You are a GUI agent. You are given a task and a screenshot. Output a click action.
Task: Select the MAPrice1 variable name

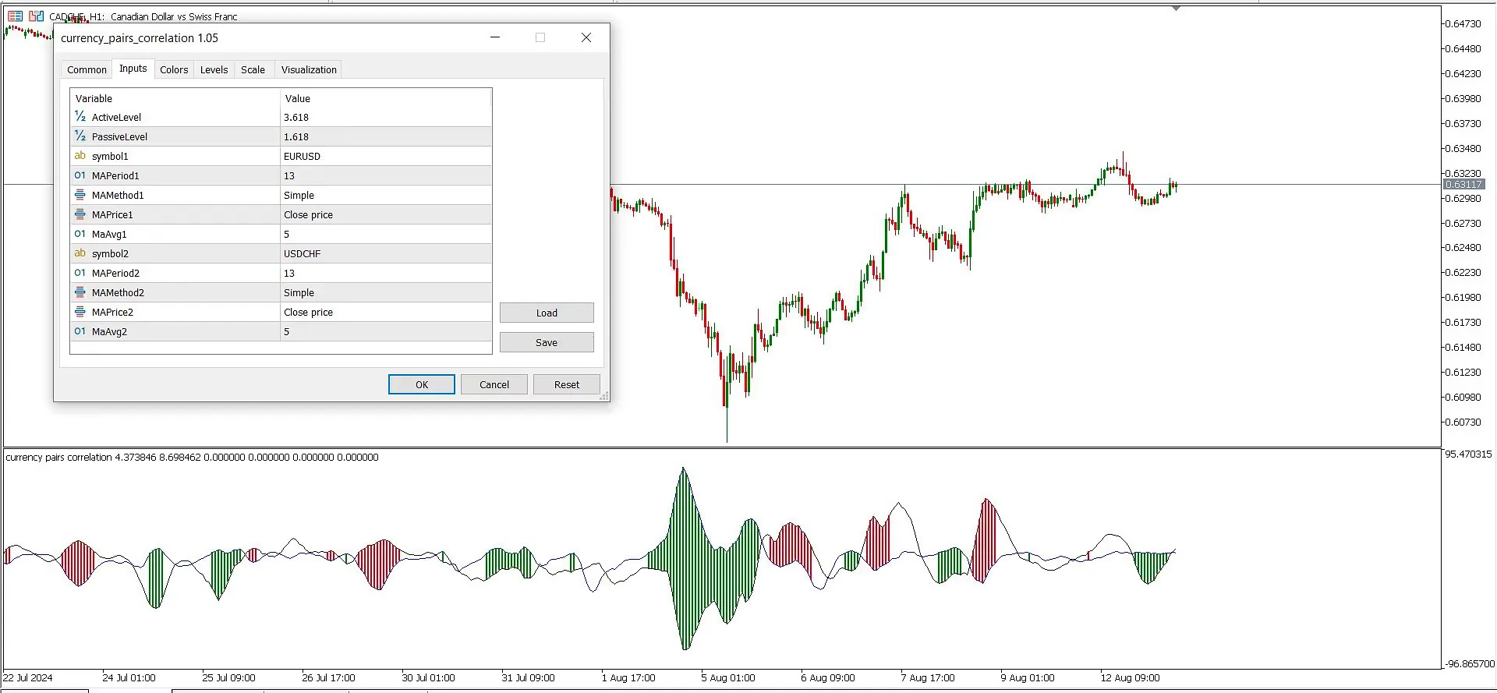112,214
